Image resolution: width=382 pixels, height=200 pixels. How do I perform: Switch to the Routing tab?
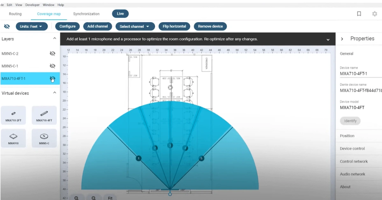[x=15, y=14]
